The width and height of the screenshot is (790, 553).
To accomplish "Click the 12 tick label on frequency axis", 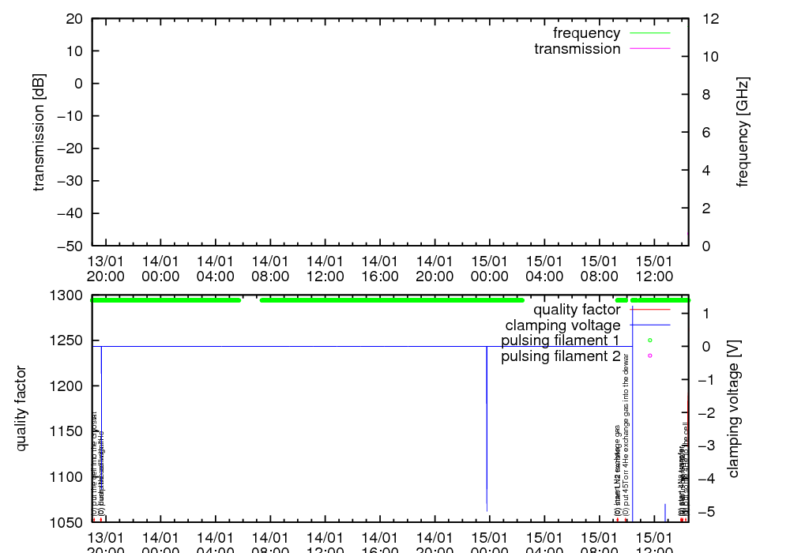I will (710, 19).
